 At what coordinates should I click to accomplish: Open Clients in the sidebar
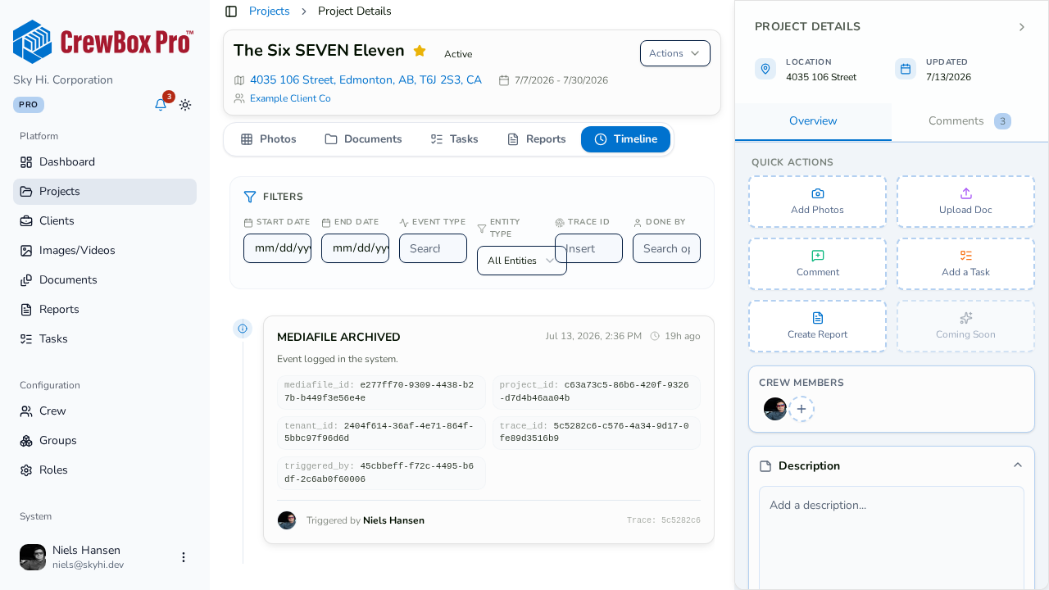(x=105, y=221)
